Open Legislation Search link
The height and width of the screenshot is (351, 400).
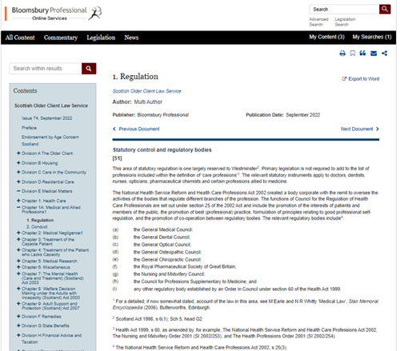pyautogui.click(x=345, y=22)
